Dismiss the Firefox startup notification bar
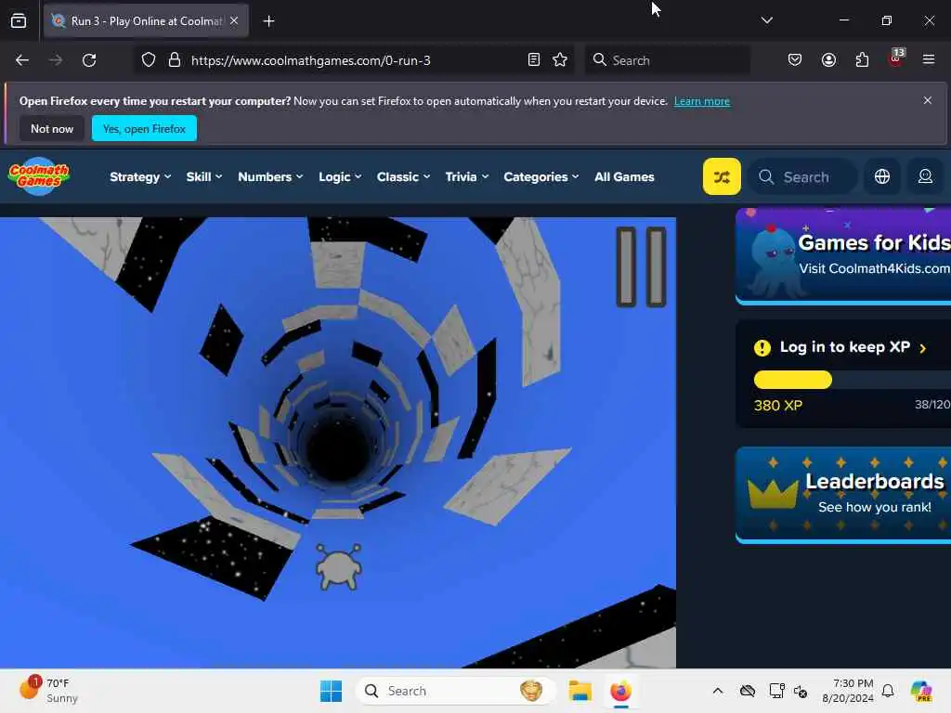 (x=928, y=100)
